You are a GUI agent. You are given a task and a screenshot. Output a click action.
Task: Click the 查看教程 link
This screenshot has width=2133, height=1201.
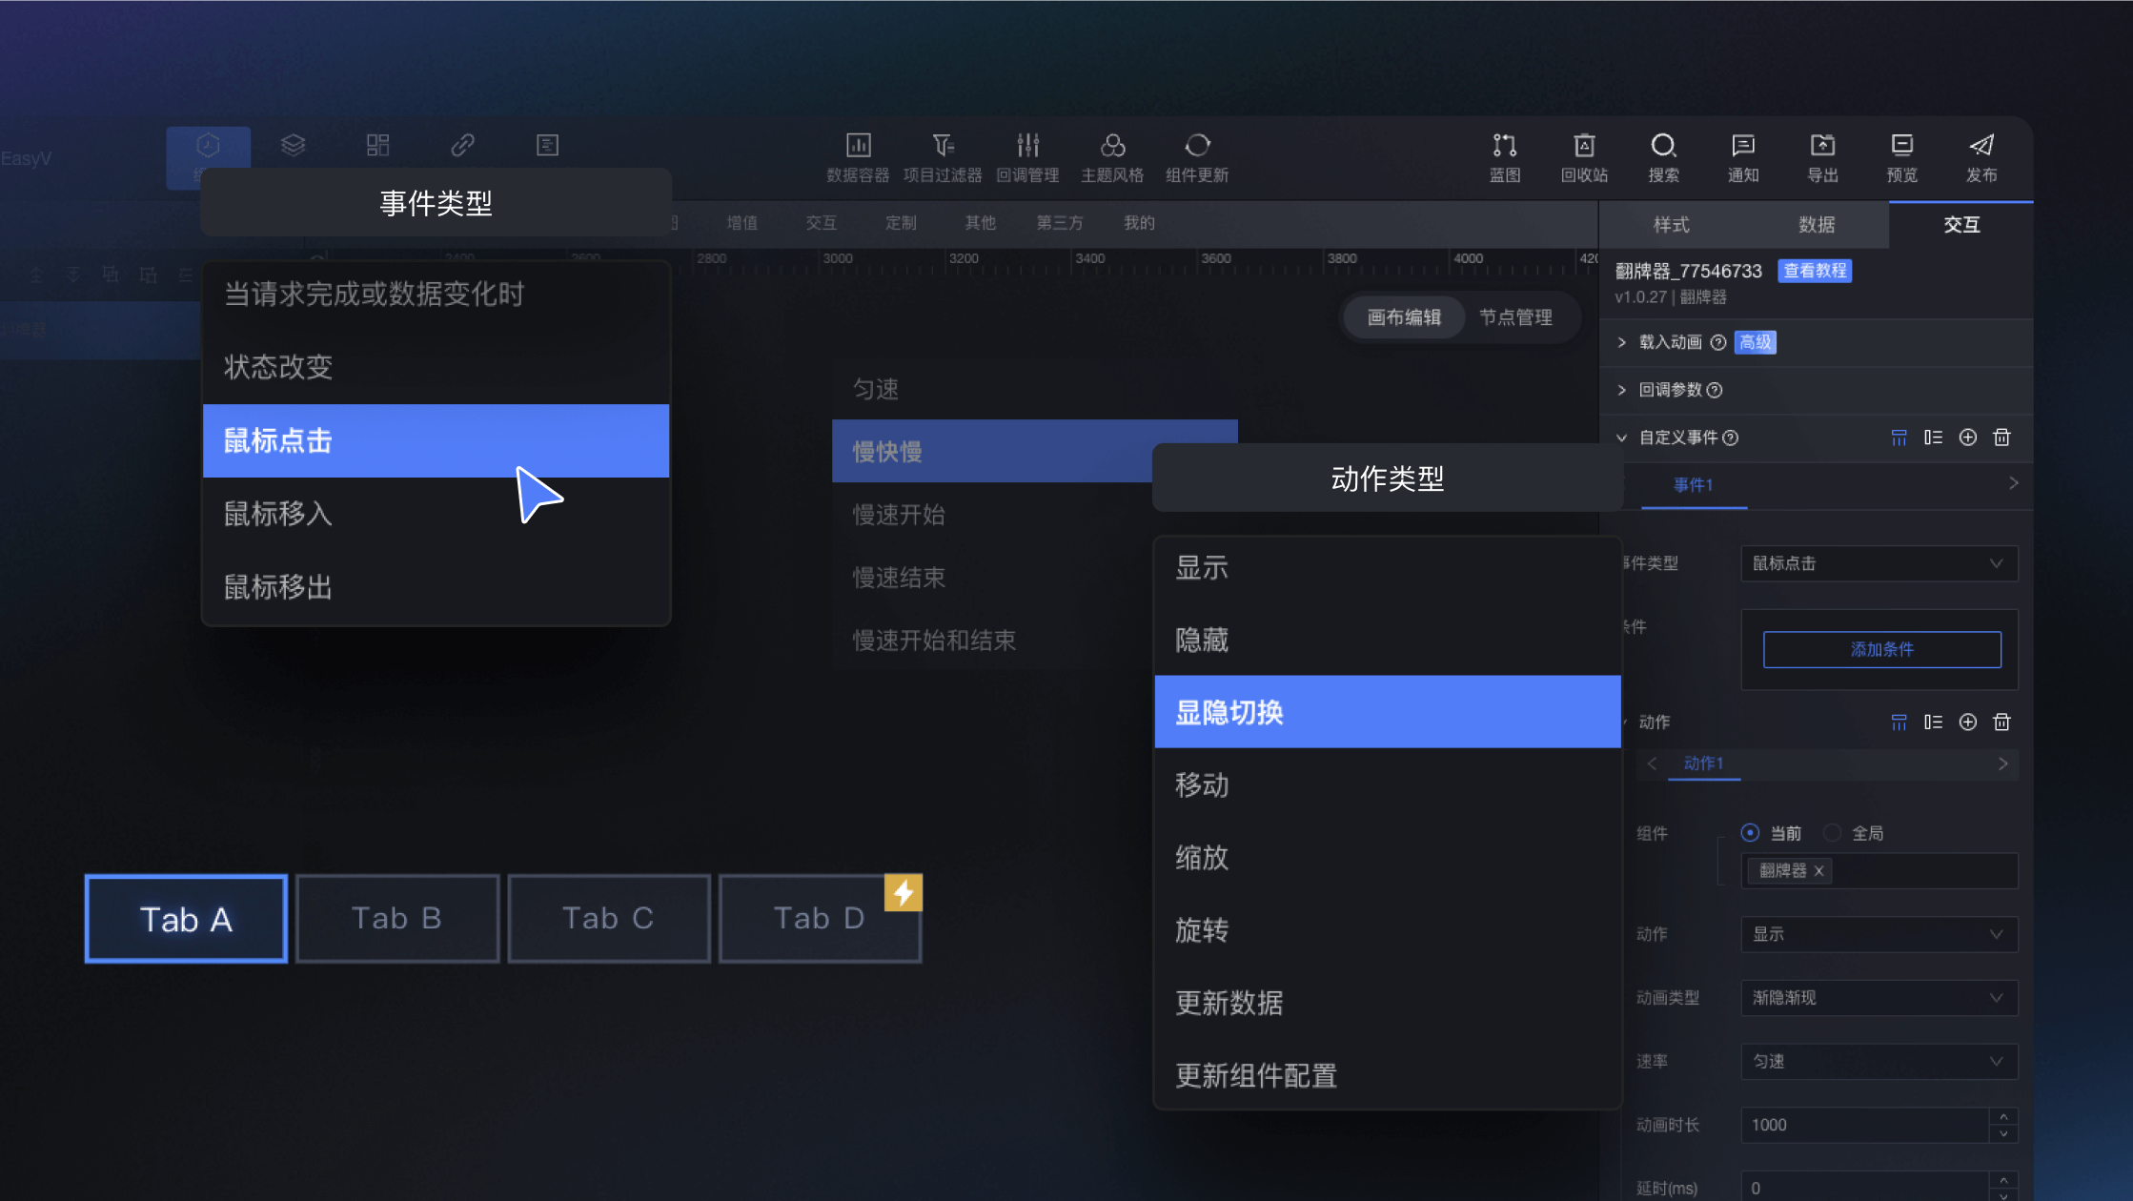coord(1815,271)
